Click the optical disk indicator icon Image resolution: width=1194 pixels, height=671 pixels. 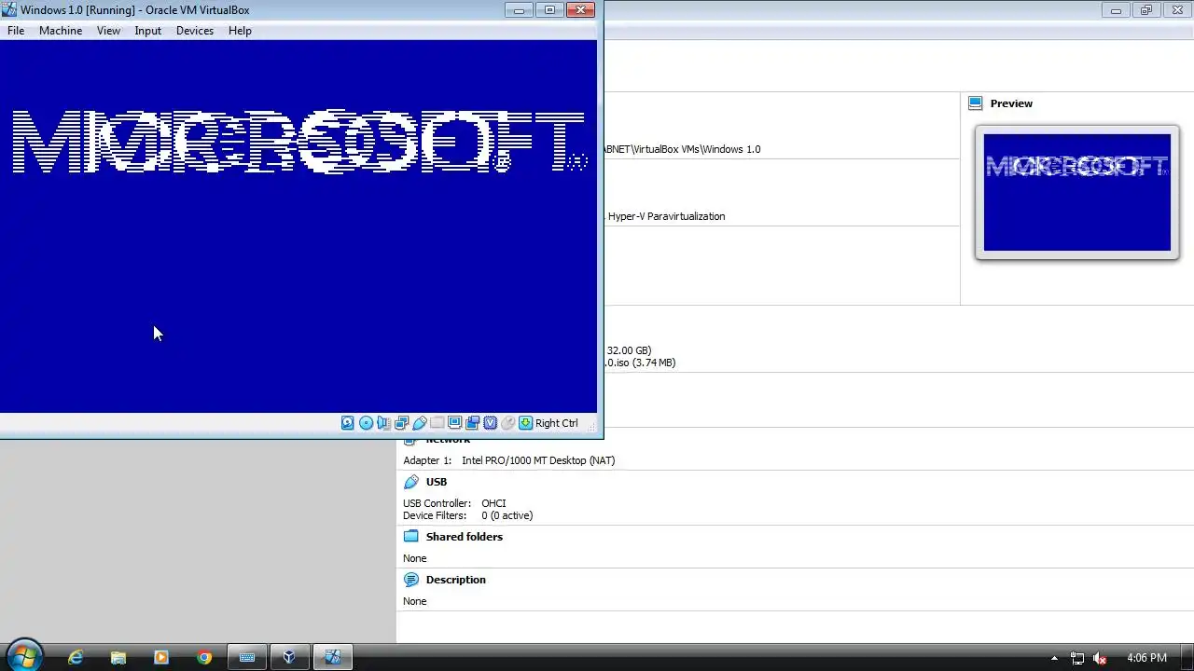coord(366,423)
